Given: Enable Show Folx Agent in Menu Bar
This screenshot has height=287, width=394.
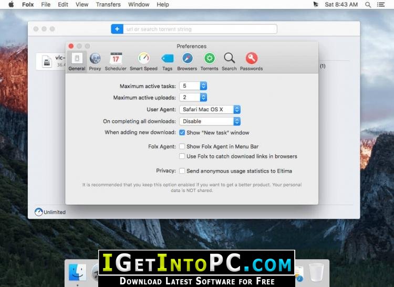Looking at the screenshot, I should (x=182, y=146).
